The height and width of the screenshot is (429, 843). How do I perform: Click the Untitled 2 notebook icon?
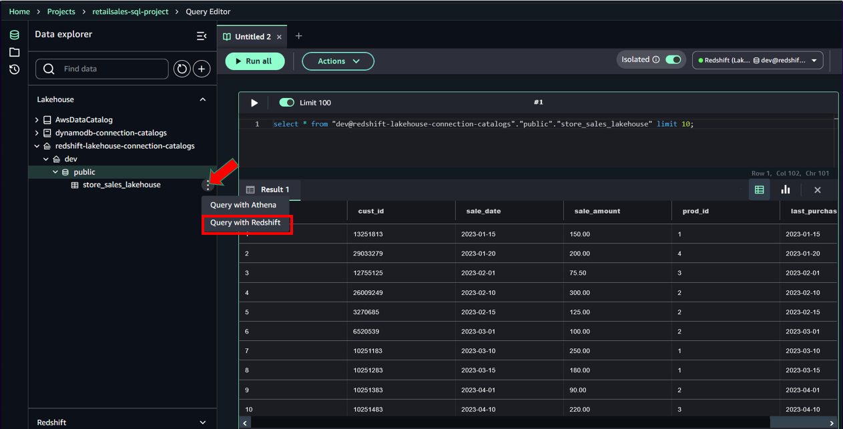(227, 37)
